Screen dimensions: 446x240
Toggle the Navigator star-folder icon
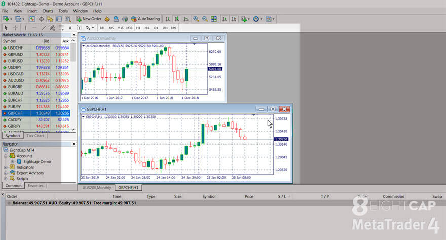click(50, 19)
